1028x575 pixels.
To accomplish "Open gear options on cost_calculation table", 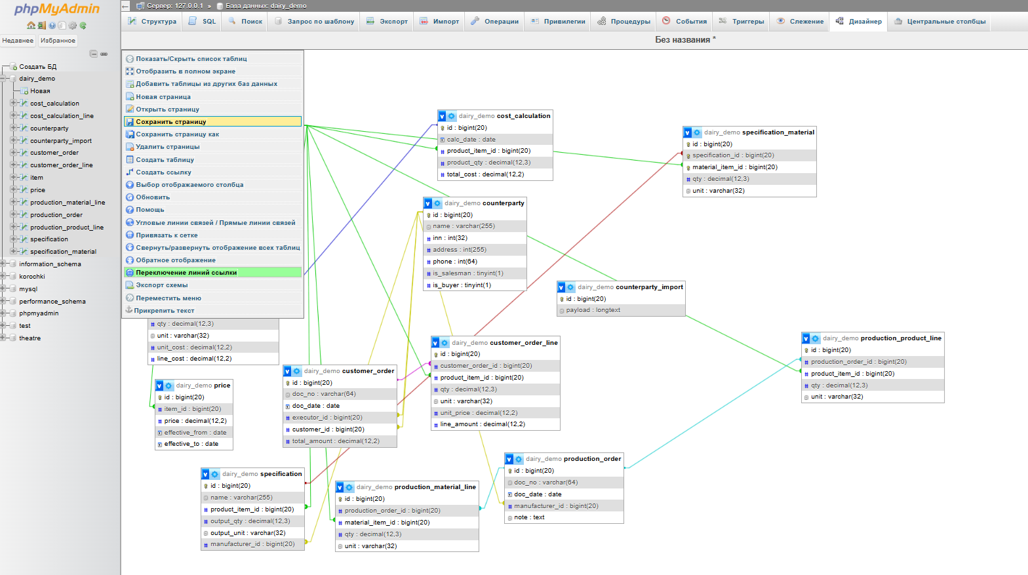I will pos(452,116).
